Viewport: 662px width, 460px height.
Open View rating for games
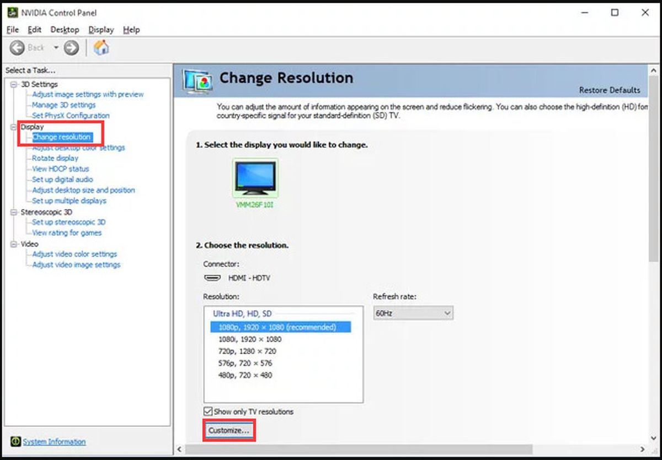click(x=67, y=232)
